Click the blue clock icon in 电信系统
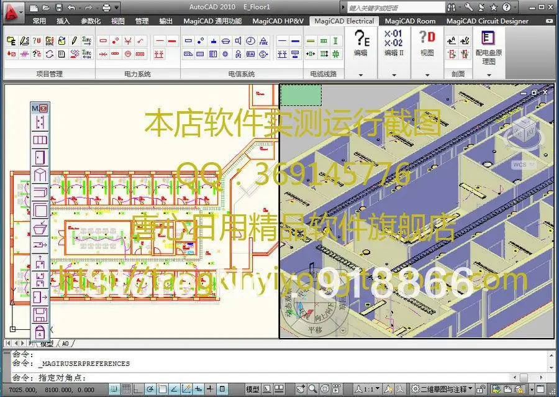 251,41
